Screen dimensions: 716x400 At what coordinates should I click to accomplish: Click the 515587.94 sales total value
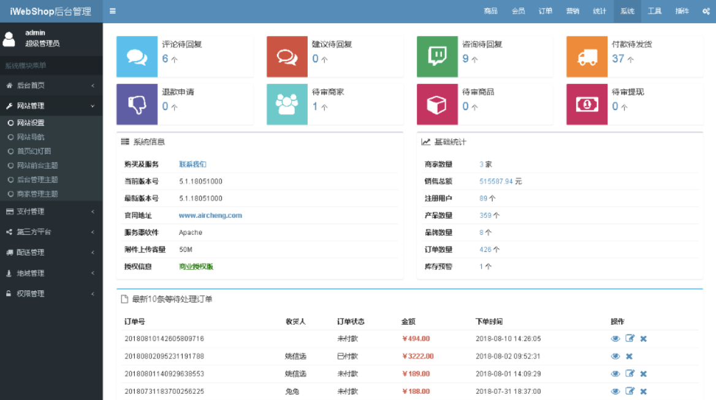point(496,181)
